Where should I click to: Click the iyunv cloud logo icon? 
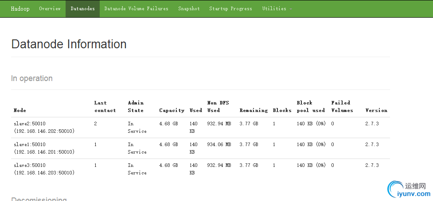point(396,189)
